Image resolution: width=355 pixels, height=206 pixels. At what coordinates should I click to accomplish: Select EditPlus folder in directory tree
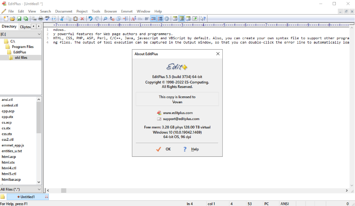[20, 52]
